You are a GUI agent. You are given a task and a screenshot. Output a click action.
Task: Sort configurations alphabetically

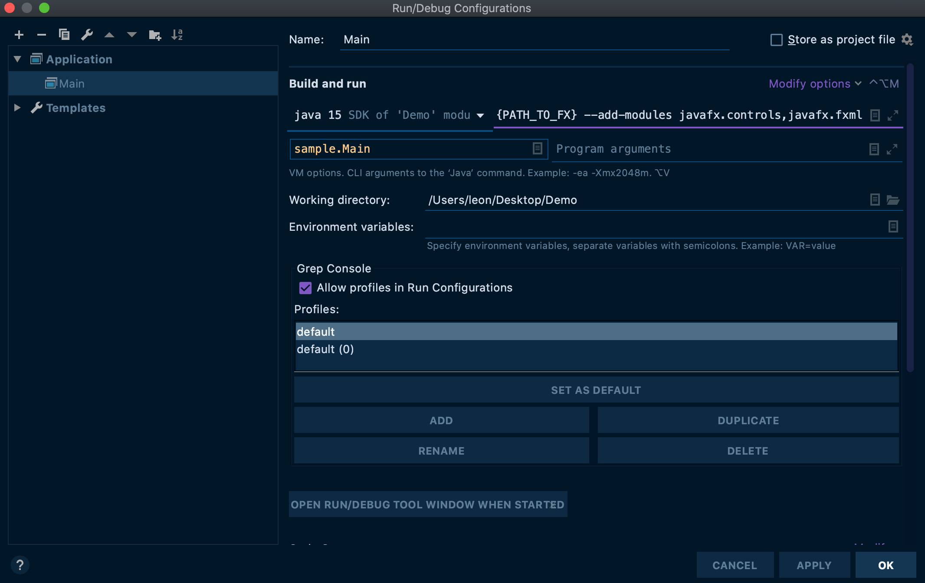pyautogui.click(x=177, y=35)
